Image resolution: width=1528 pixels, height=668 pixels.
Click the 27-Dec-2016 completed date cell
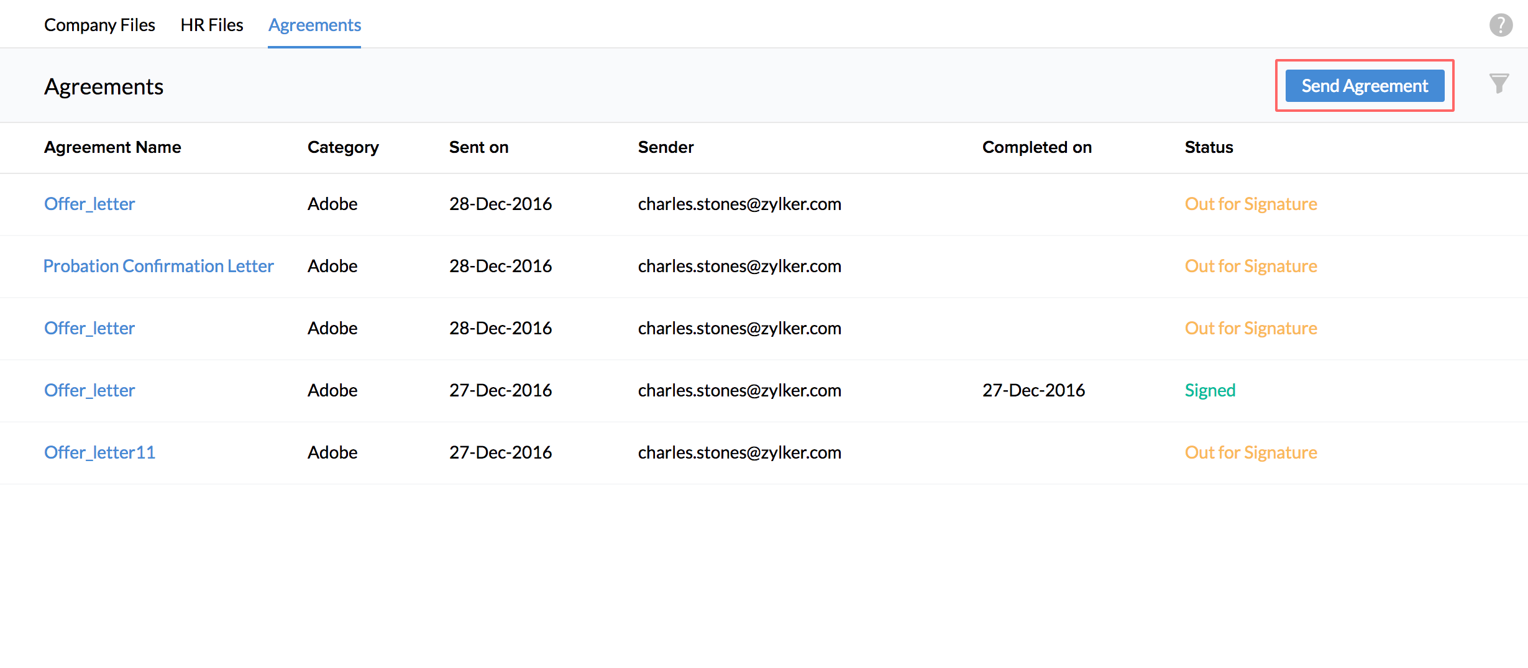pyautogui.click(x=1033, y=390)
